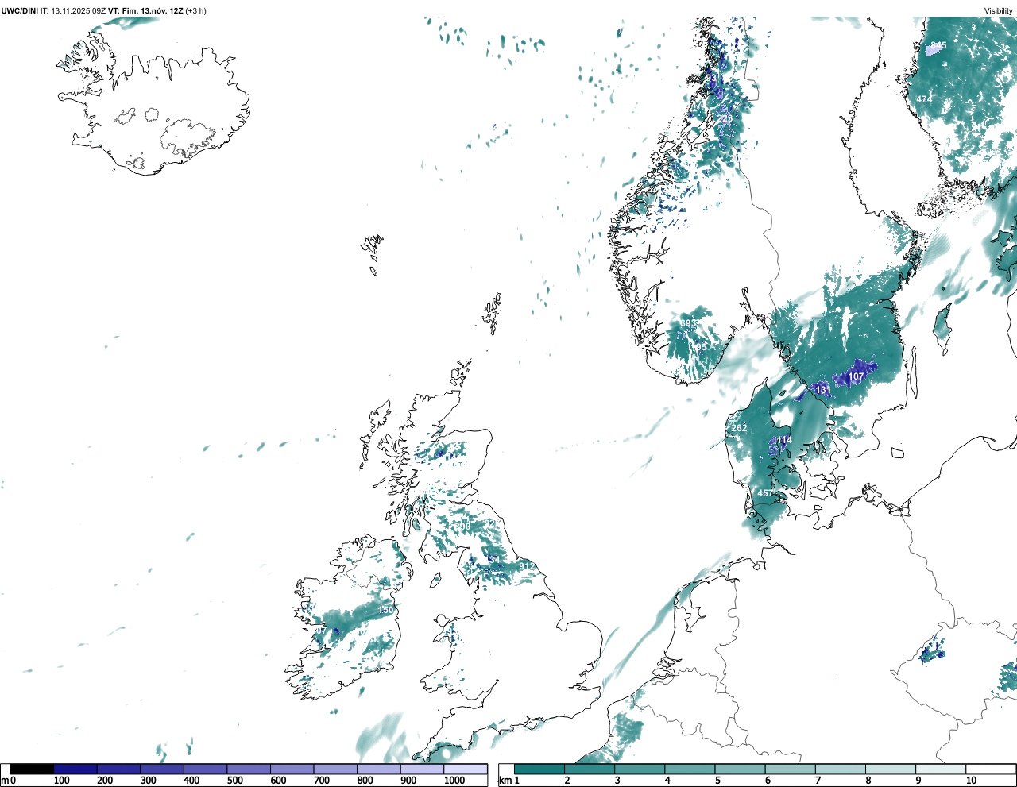Image resolution: width=1017 pixels, height=787 pixels.
Task: Click the 'km' unit label of the kilometre scale
Action: point(504,781)
